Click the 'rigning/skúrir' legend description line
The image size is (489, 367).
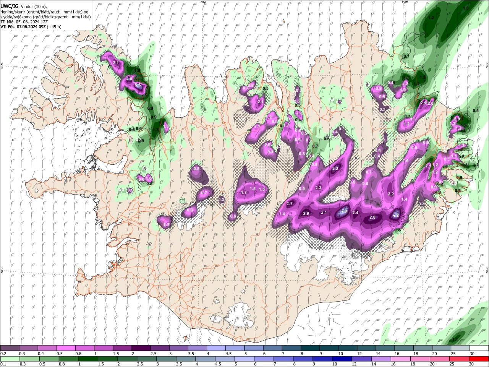[x=44, y=12]
